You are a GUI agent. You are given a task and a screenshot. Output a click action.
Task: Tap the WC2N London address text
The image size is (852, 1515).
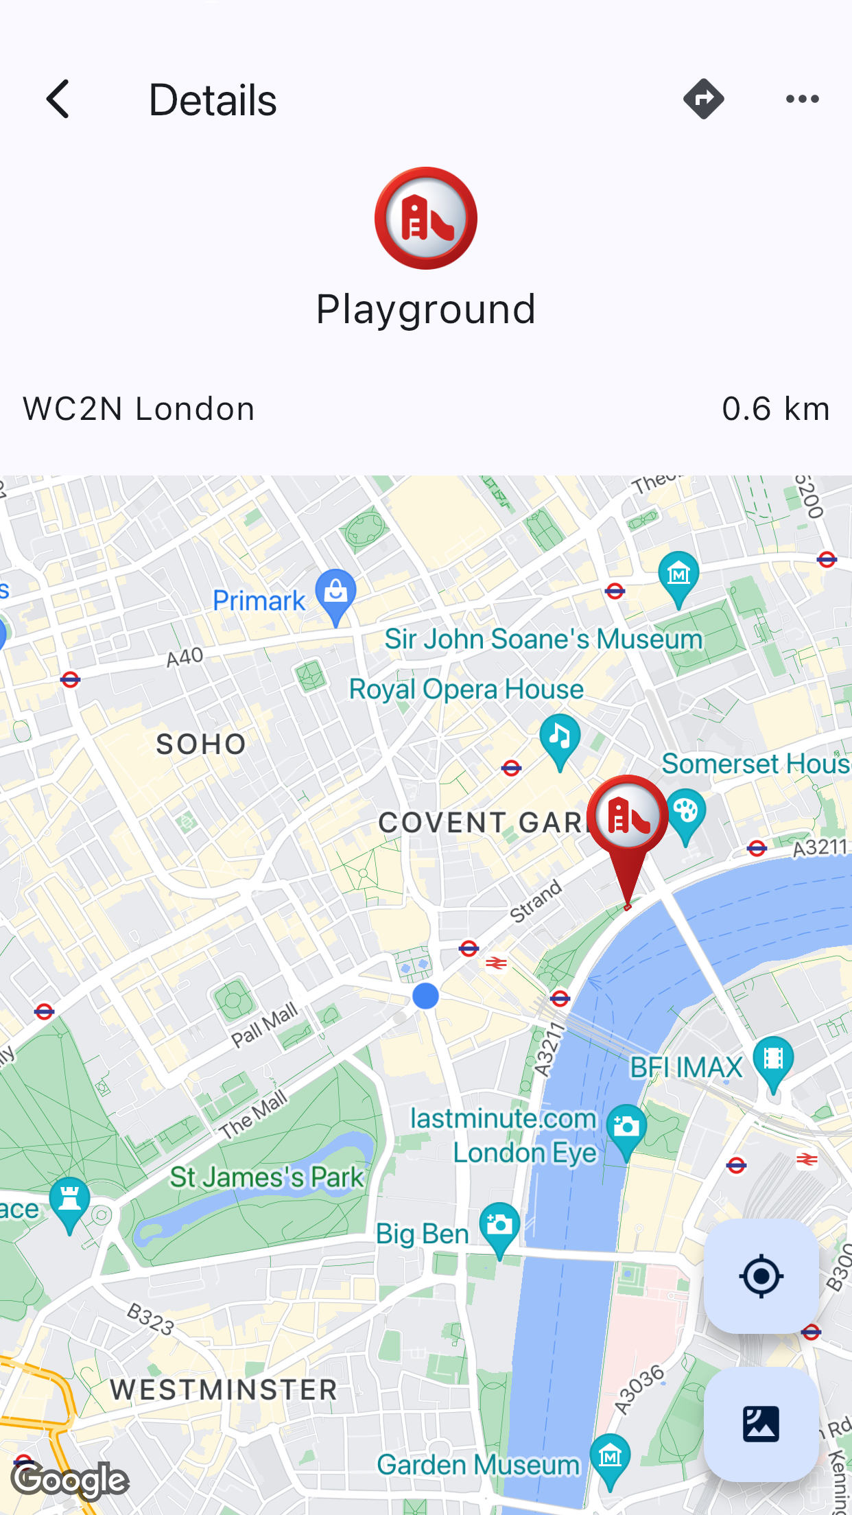pos(139,409)
